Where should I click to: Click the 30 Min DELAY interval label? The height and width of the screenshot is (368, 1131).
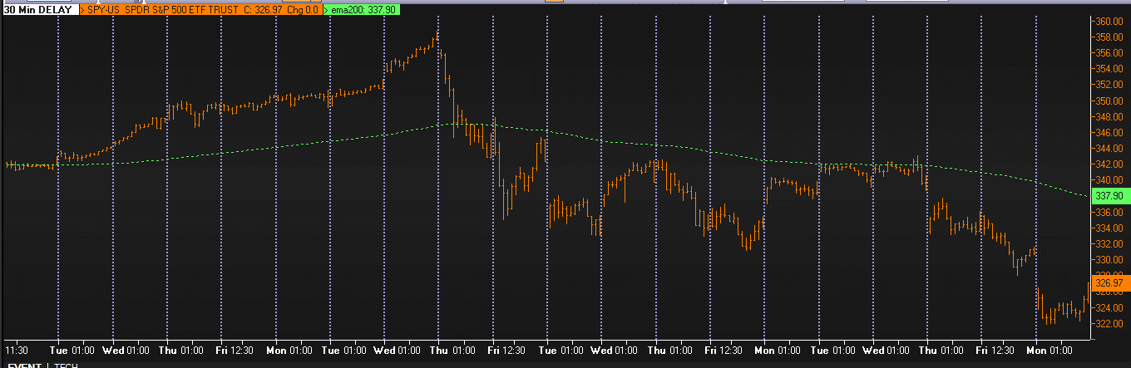37,10
